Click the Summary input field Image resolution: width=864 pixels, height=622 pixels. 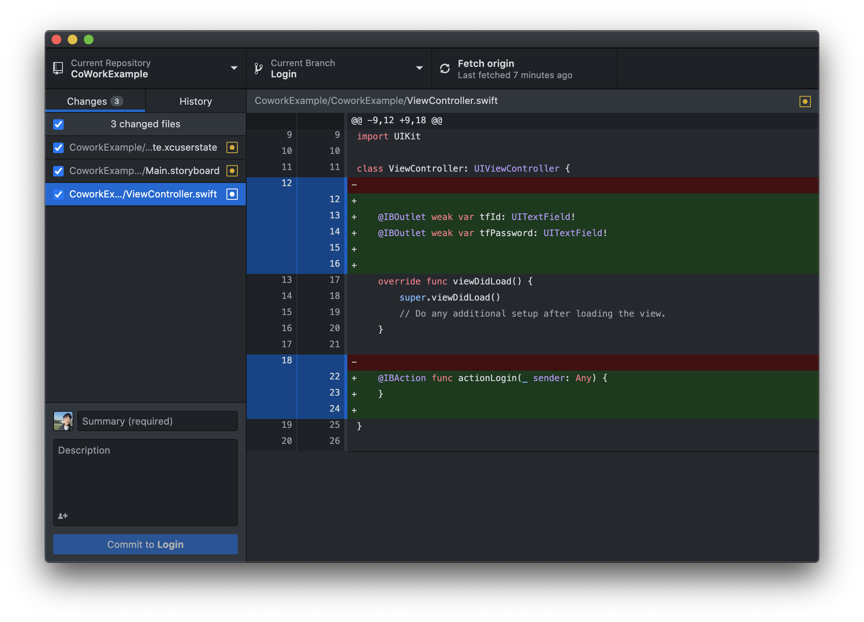tap(157, 421)
